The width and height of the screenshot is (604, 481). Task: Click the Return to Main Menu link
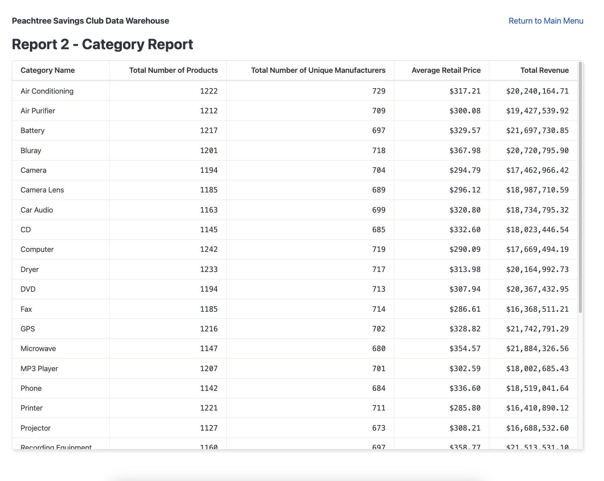click(546, 20)
